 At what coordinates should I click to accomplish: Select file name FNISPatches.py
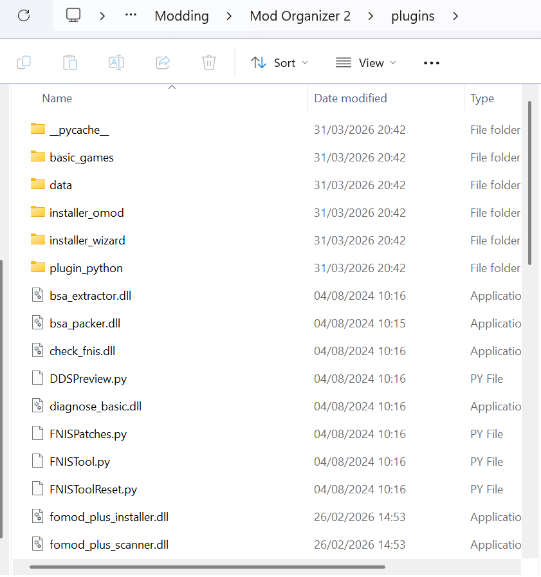pyautogui.click(x=88, y=434)
